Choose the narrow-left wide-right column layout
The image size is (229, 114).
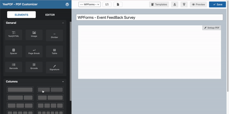coord(50,98)
